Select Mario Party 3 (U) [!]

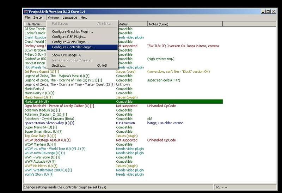[x=39, y=93]
